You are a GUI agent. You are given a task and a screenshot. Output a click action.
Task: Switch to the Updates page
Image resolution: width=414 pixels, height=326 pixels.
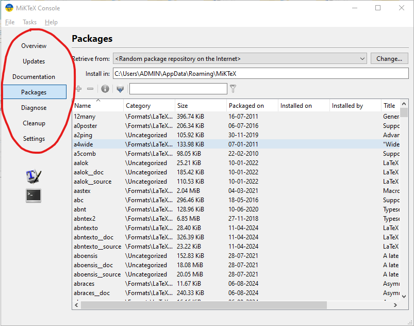pos(34,61)
